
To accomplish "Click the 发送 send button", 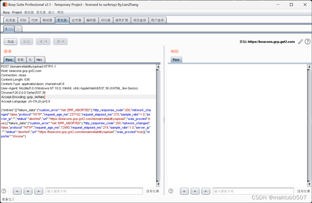I will click(10, 41).
